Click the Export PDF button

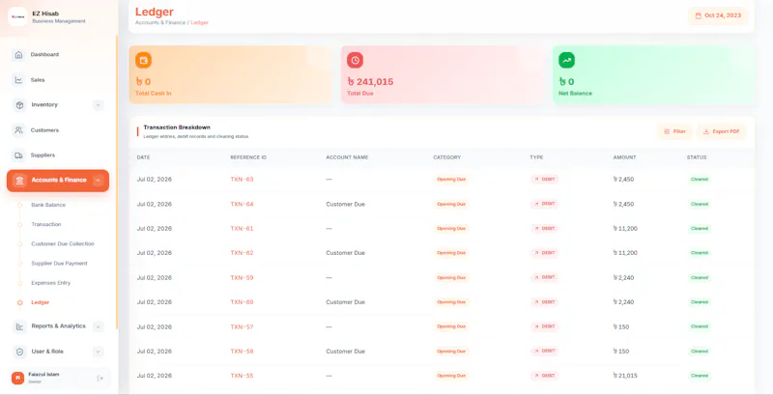click(x=721, y=131)
